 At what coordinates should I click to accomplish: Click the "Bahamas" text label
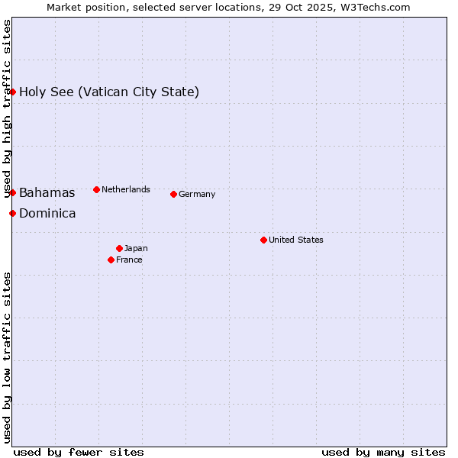(x=47, y=192)
